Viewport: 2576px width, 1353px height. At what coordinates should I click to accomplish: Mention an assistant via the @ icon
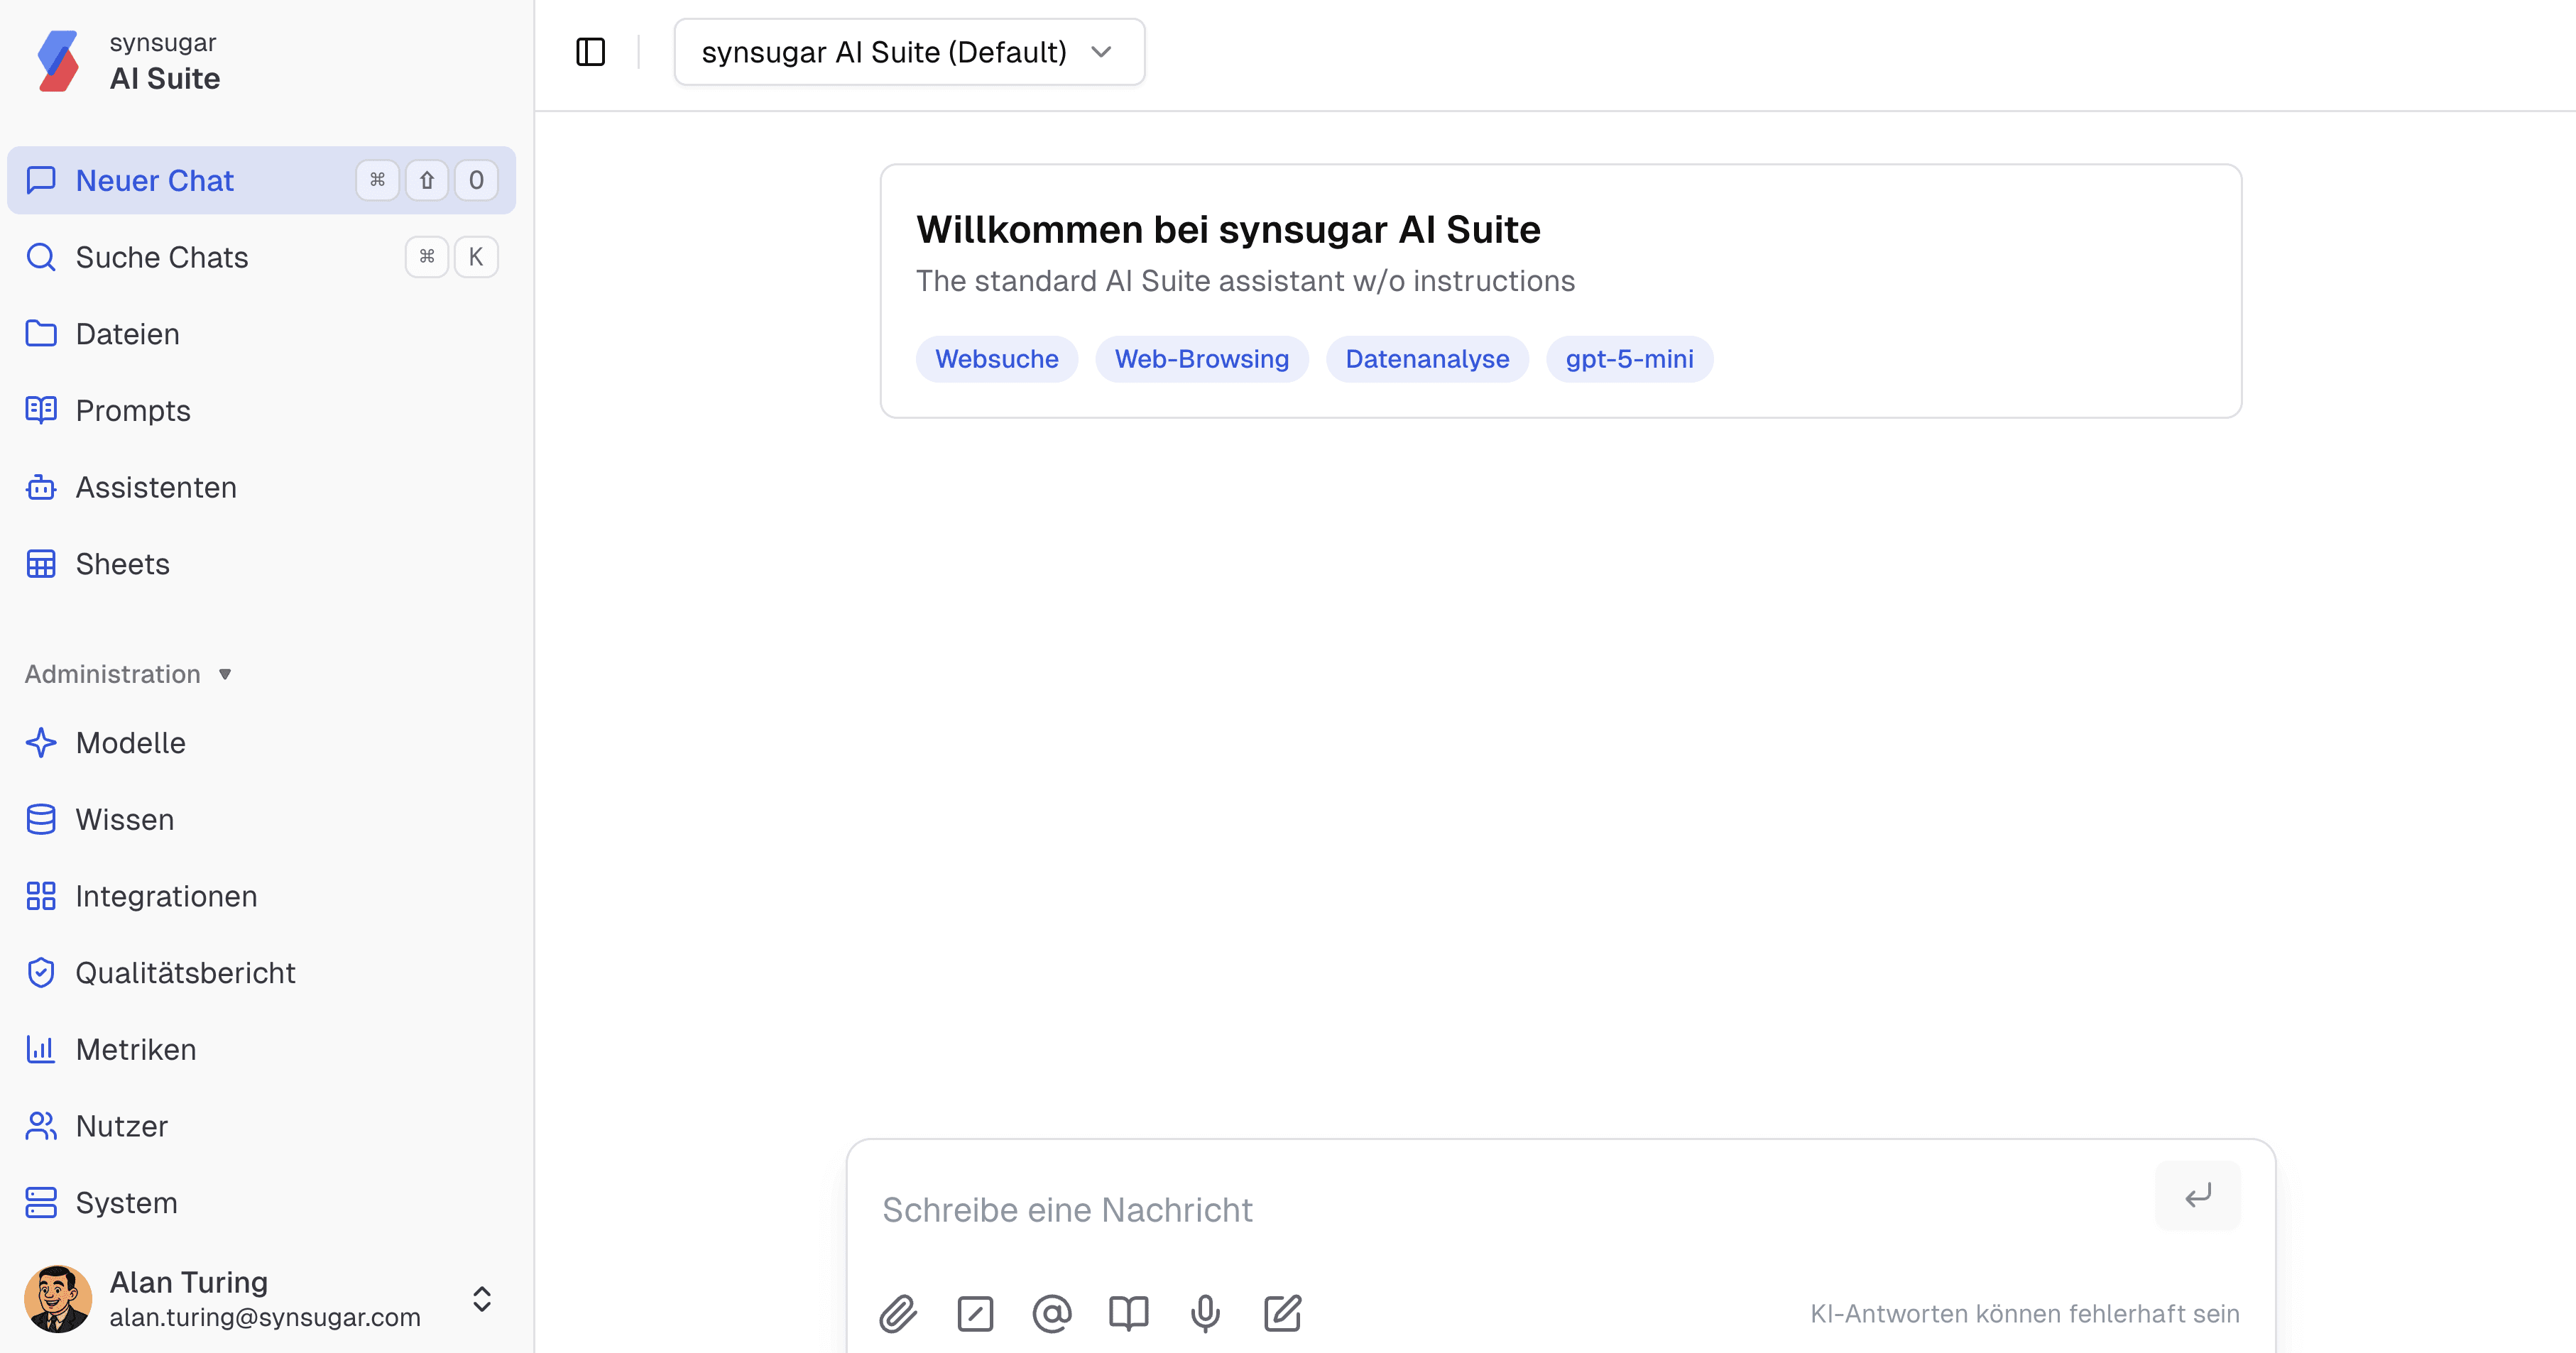[x=1051, y=1314]
